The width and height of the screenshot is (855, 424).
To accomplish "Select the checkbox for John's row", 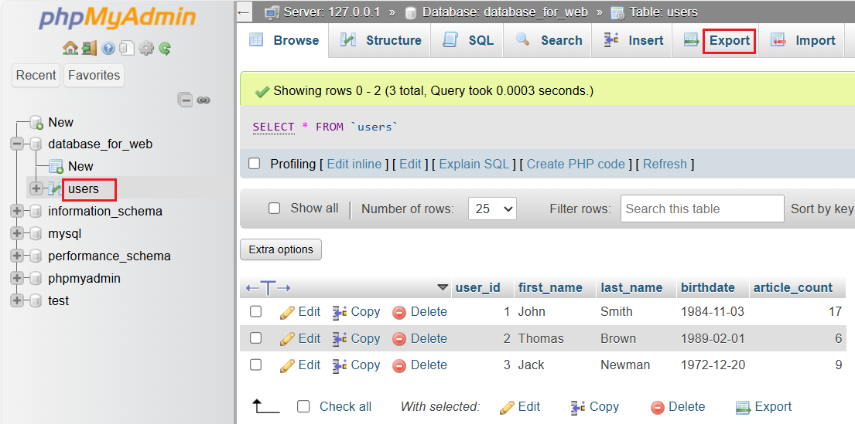I will point(256,312).
